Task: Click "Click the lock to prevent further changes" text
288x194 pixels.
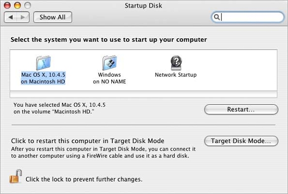Action: pyautogui.click(x=84, y=179)
